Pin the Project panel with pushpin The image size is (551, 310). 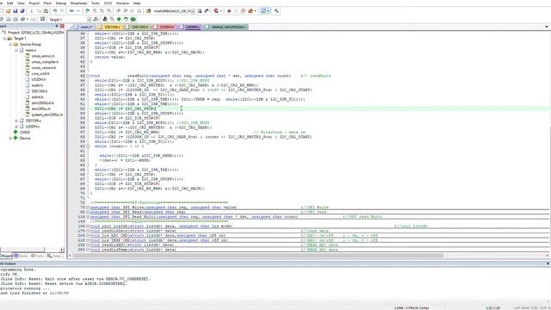(x=57, y=27)
